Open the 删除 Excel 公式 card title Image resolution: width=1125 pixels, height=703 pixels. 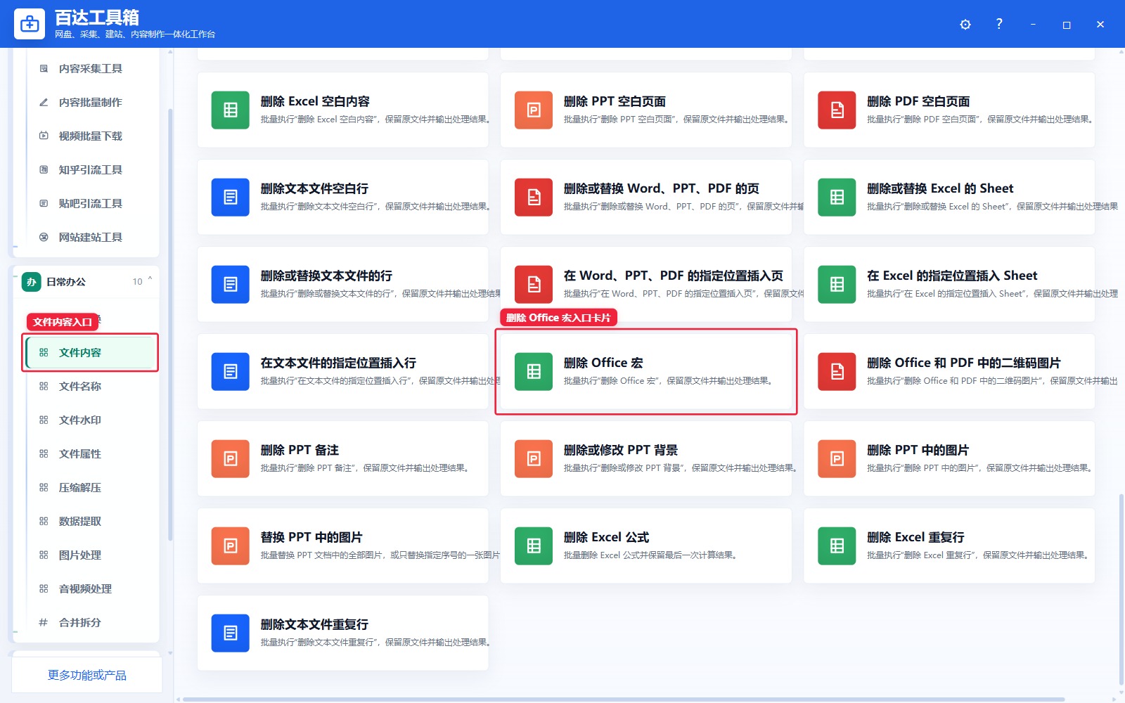[x=606, y=537]
